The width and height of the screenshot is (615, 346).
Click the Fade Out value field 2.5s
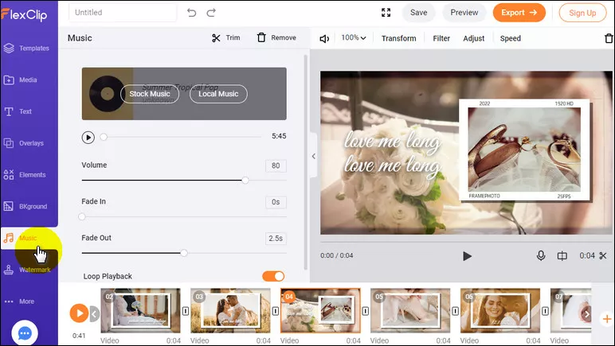click(x=276, y=239)
